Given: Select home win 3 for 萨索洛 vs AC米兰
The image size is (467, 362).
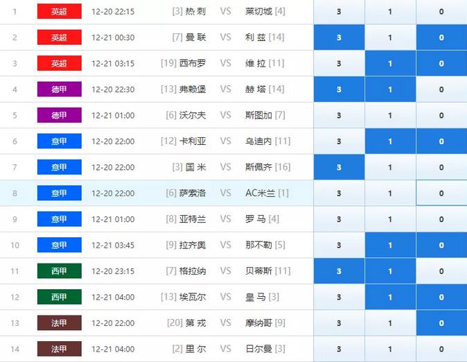Looking at the screenshot, I should [x=339, y=193].
